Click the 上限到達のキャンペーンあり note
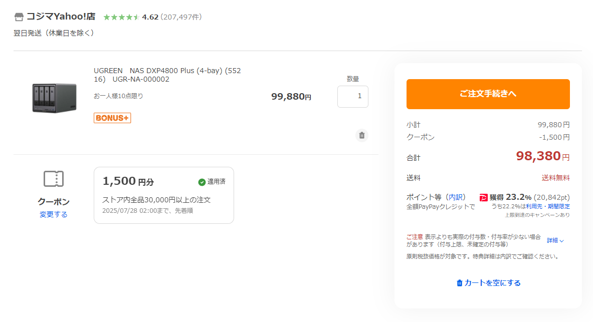Screen dimensions: 593x322 [x=537, y=215]
